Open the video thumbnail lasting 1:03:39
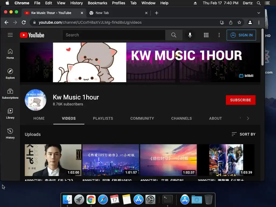 tap(226, 160)
